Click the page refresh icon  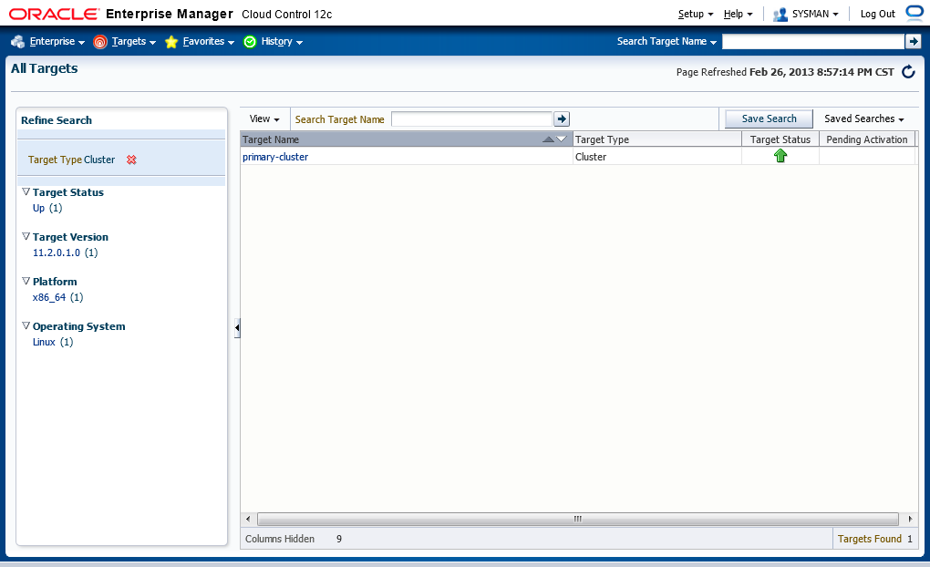(908, 72)
